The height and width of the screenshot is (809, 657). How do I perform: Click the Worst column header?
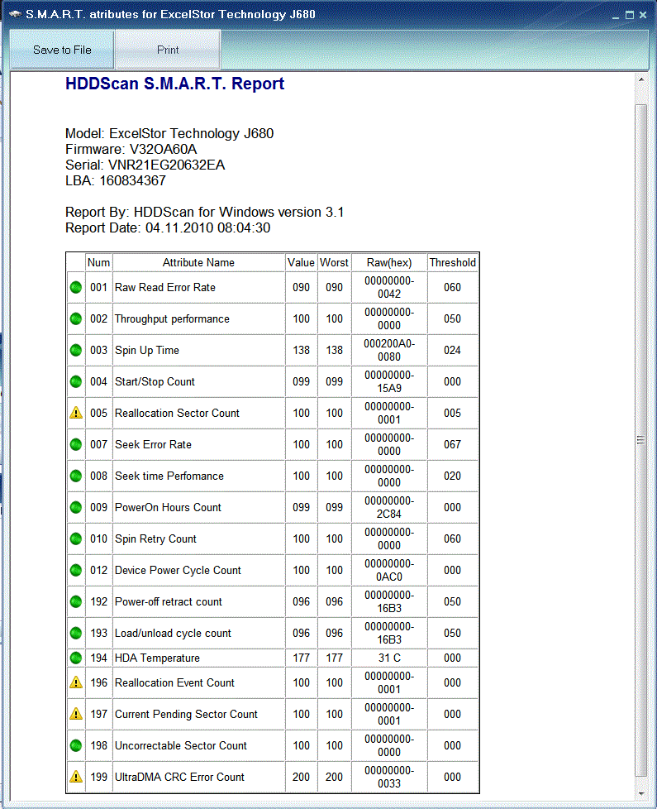click(x=334, y=262)
